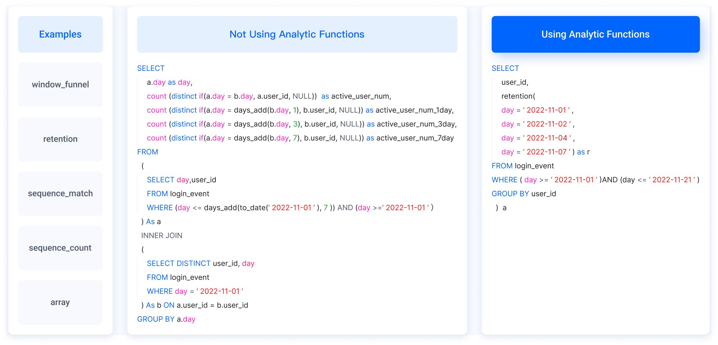Click the day = '2022-11-02' line
Screen dimensions: 718x345
point(538,124)
